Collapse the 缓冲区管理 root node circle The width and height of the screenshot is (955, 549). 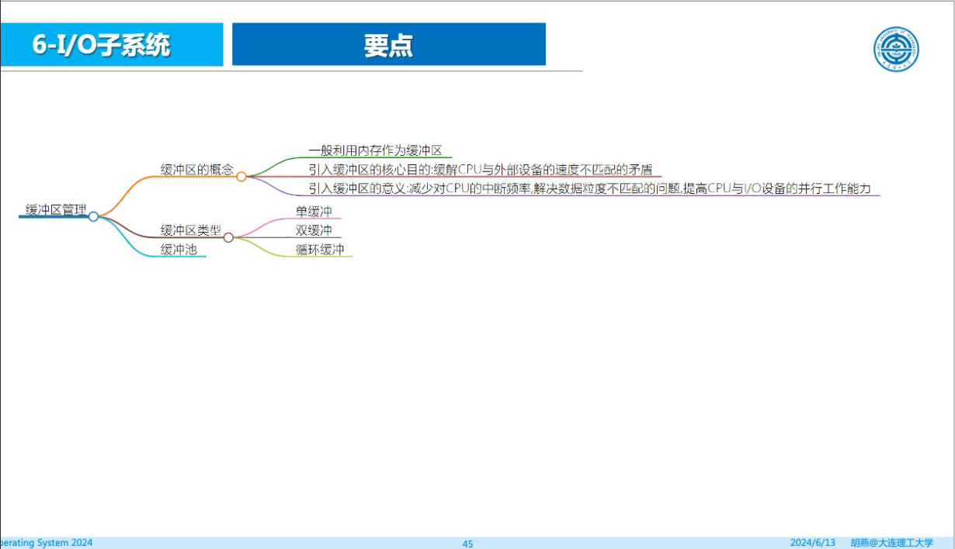point(93,216)
